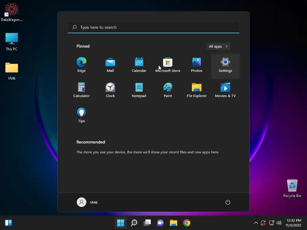Select the This PC desktop icon
The width and height of the screenshot is (307, 230).
pos(12,42)
